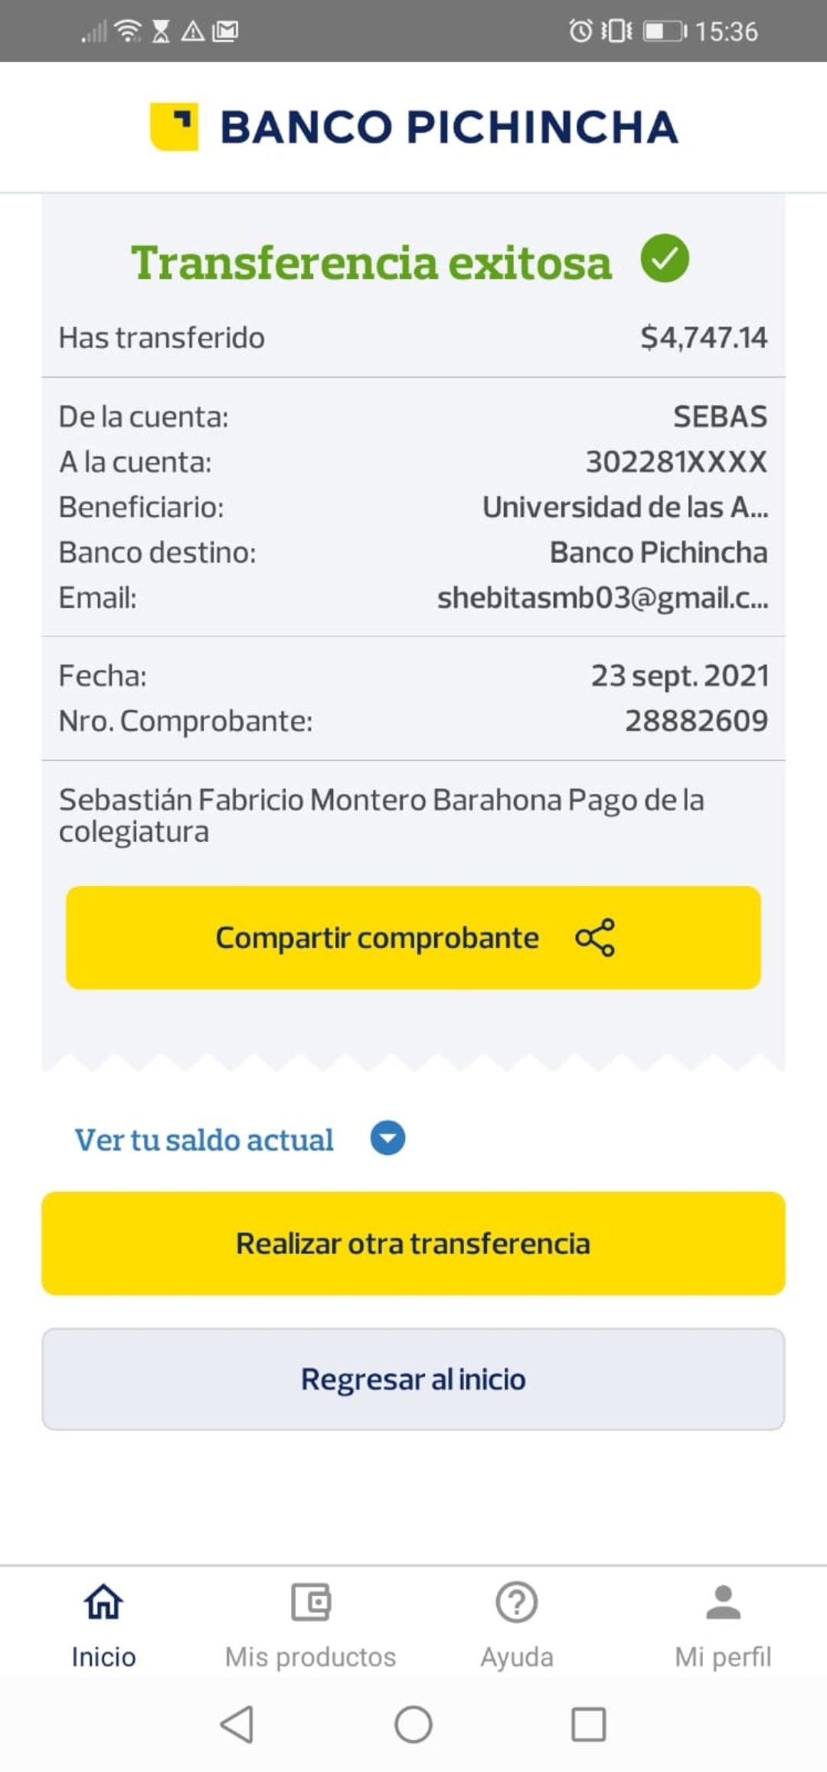This screenshot has height=1772, width=827.
Task: Tap the green success checkmark icon
Action: click(664, 258)
